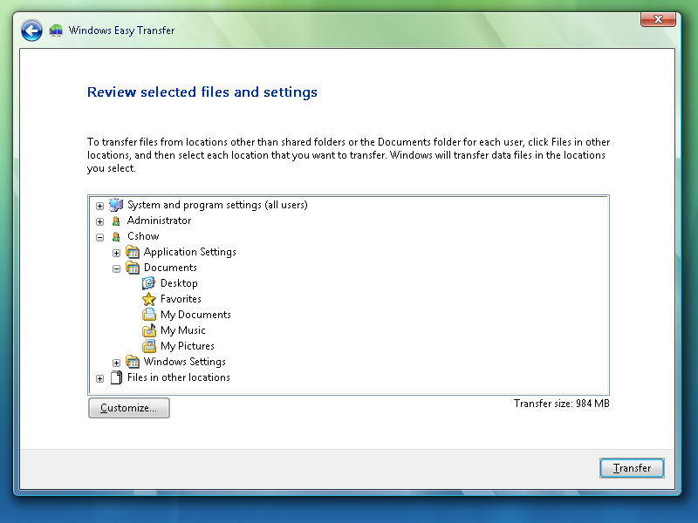This screenshot has height=523, width=698.
Task: Collapse the Documents folder node
Action: [116, 268]
